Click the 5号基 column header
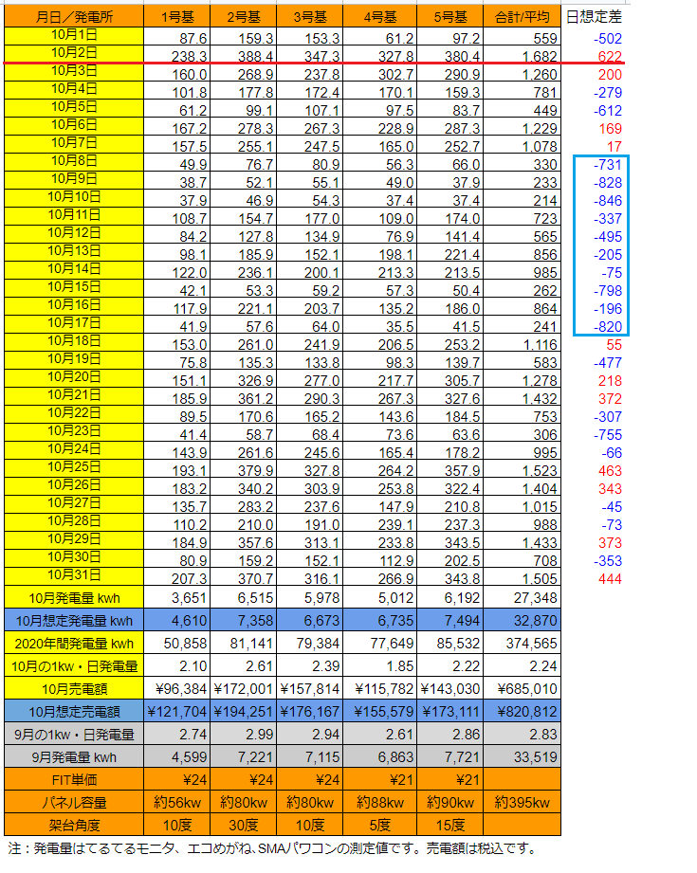The image size is (697, 873). [x=450, y=17]
